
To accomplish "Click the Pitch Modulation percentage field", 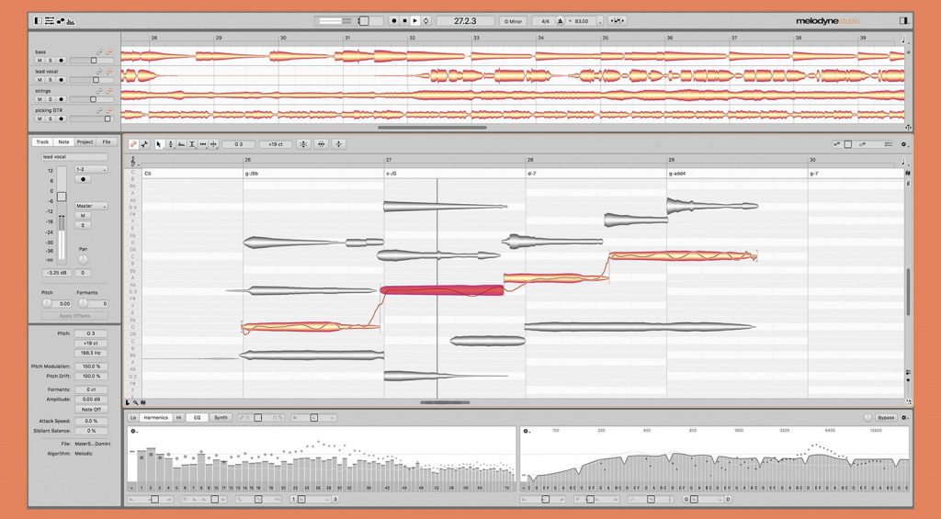I will click(90, 367).
